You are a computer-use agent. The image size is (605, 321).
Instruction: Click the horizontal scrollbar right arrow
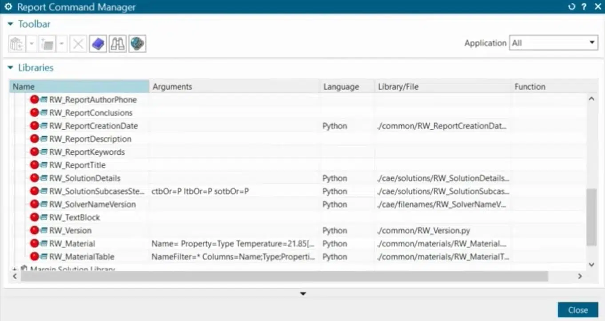580,276
